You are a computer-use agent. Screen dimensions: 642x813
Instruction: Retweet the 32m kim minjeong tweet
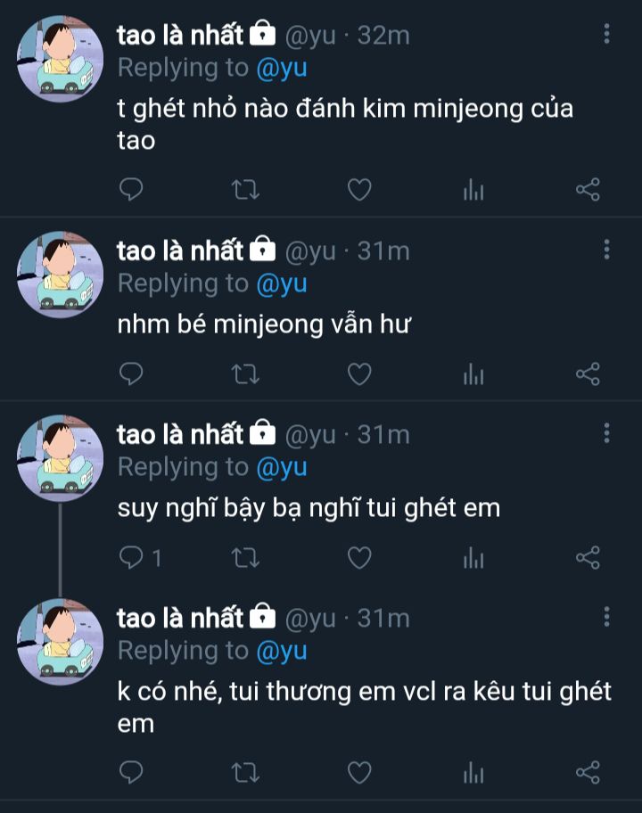(245, 189)
